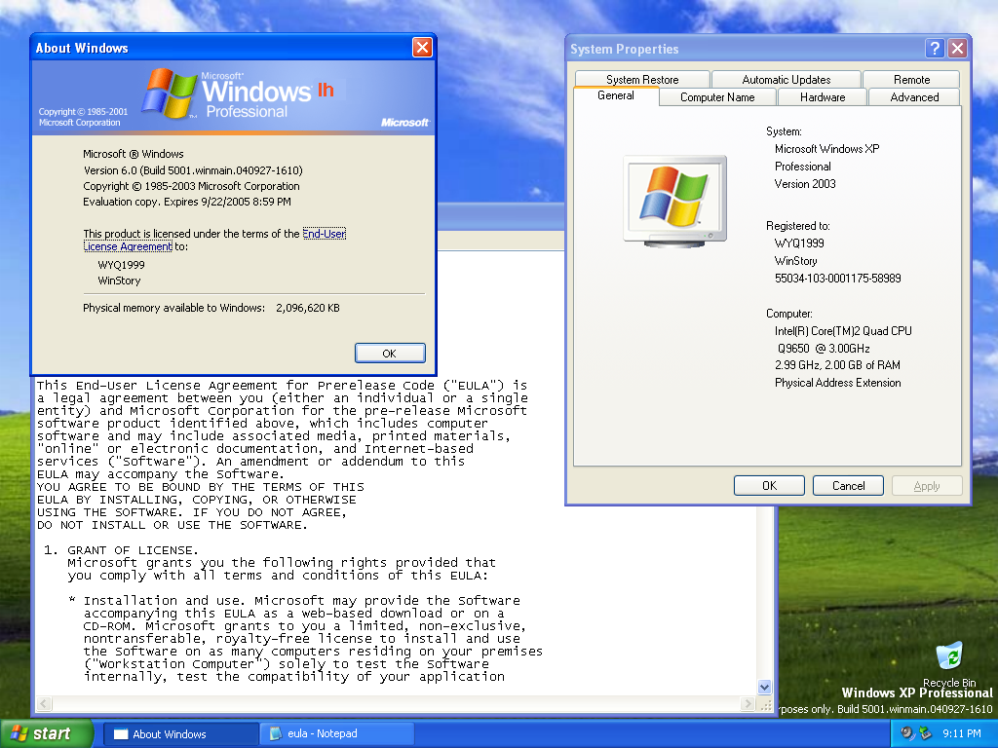Click the Windows logo in About Windows banner

(x=170, y=93)
